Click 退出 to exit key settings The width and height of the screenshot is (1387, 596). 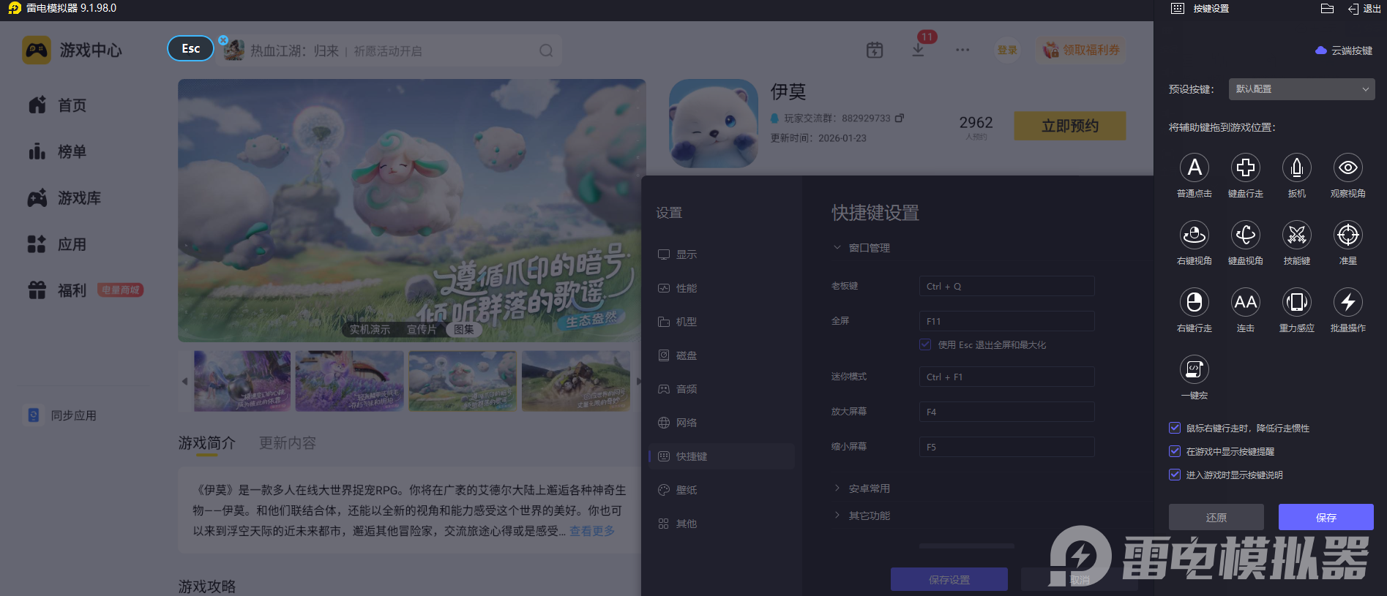coord(1364,9)
